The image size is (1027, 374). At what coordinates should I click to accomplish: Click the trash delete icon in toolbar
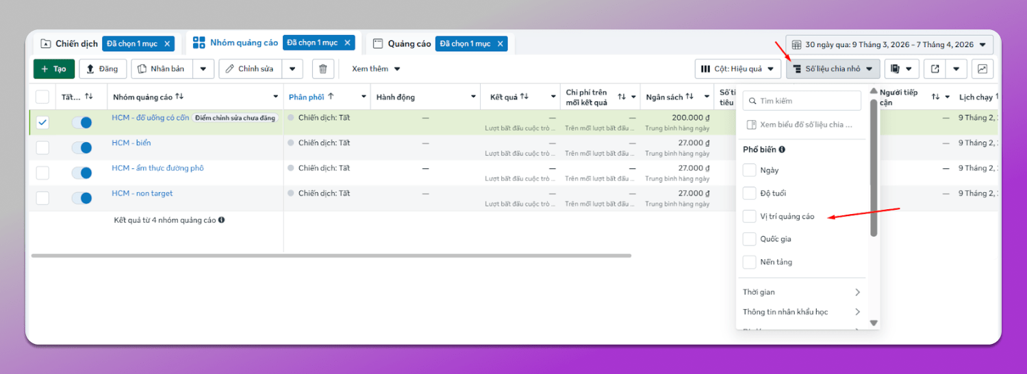pyautogui.click(x=323, y=69)
